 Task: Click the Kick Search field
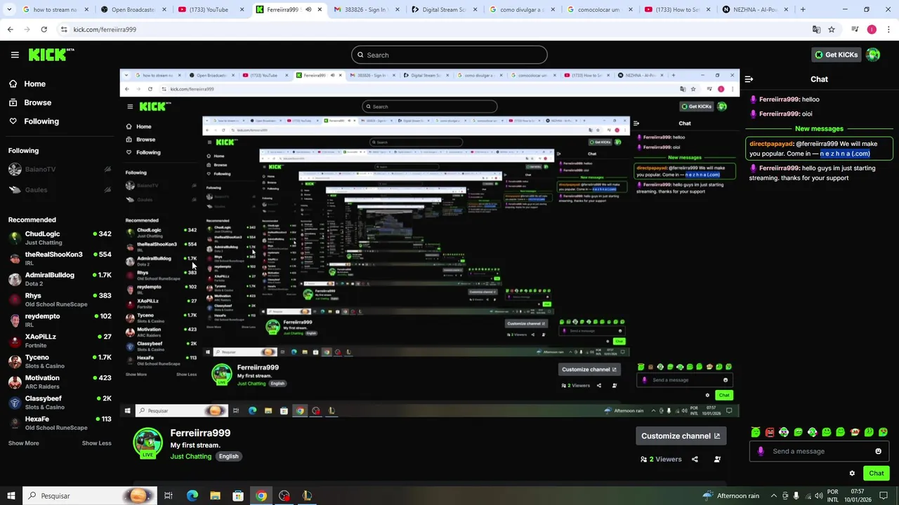click(449, 55)
